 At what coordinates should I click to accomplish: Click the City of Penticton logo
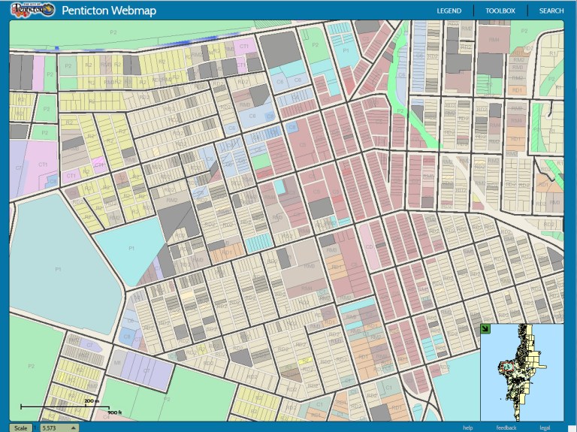pyautogui.click(x=32, y=10)
